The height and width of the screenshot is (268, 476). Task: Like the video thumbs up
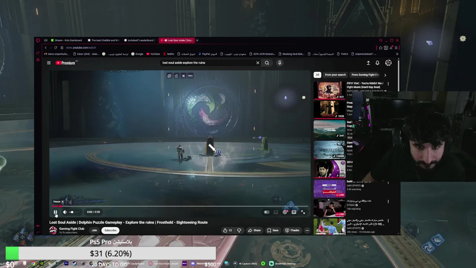(227, 230)
